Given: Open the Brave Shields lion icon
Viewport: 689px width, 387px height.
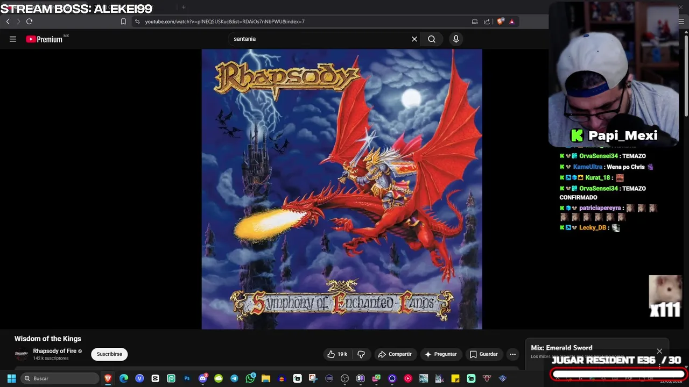Looking at the screenshot, I should click(500, 21).
